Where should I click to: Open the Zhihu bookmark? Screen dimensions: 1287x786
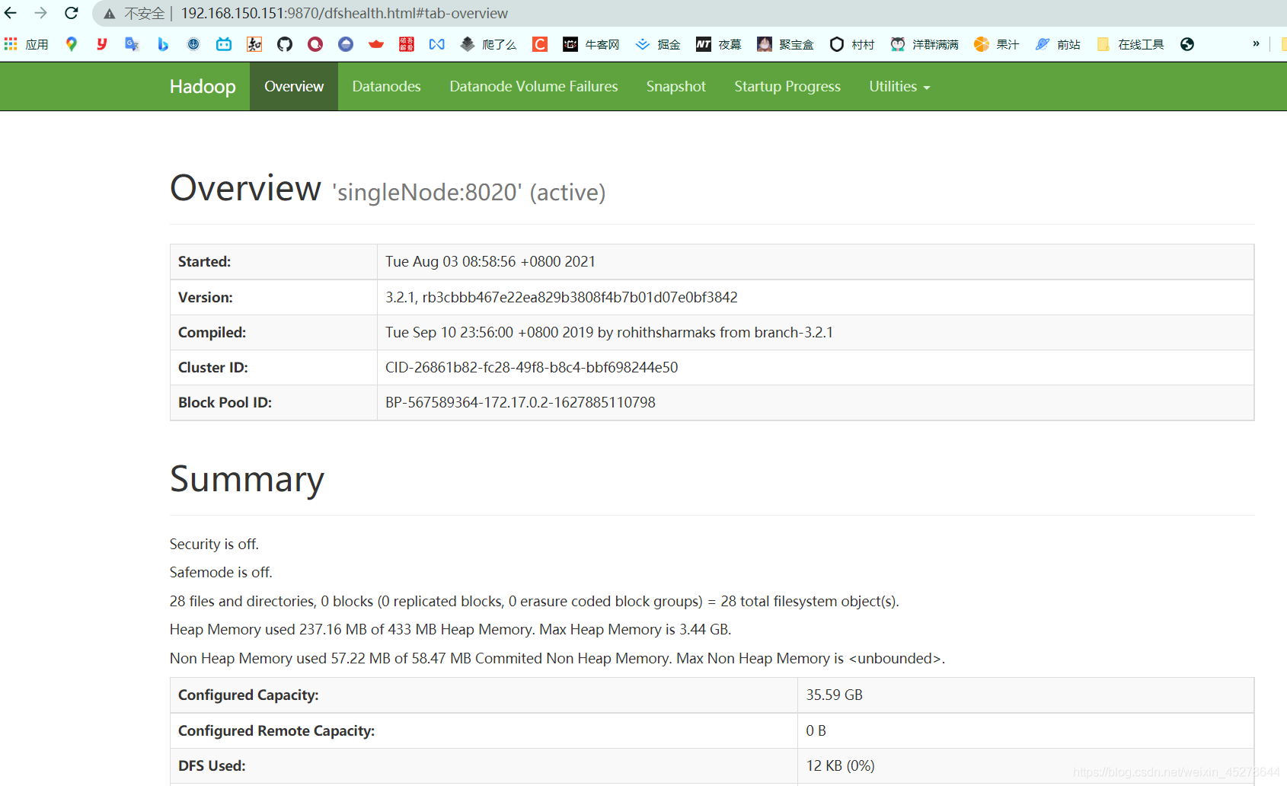pos(254,44)
